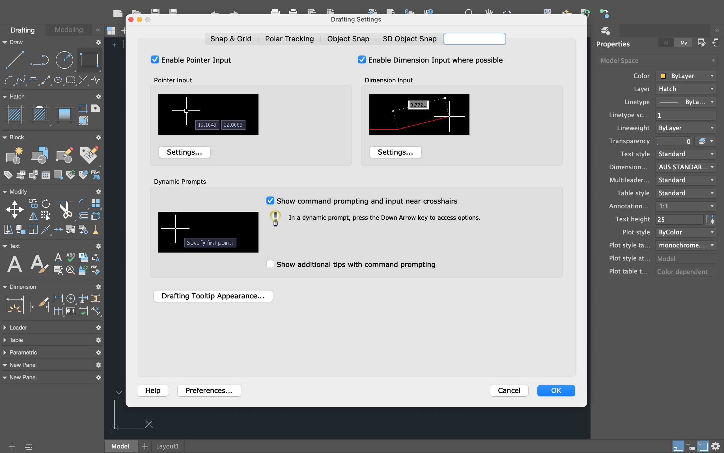The width and height of the screenshot is (724, 453).
Task: Disable the Enable Pointer Input checkbox
Action: (x=155, y=60)
